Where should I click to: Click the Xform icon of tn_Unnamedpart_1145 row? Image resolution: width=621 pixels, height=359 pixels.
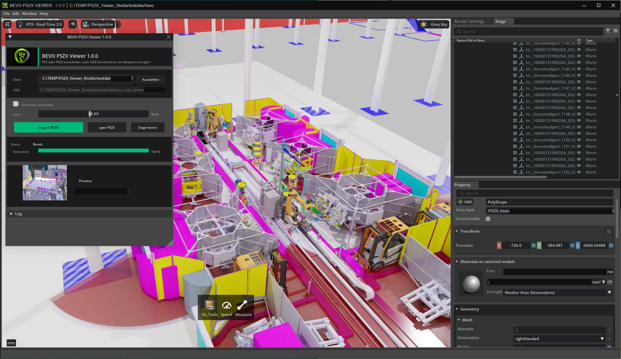coord(521,69)
